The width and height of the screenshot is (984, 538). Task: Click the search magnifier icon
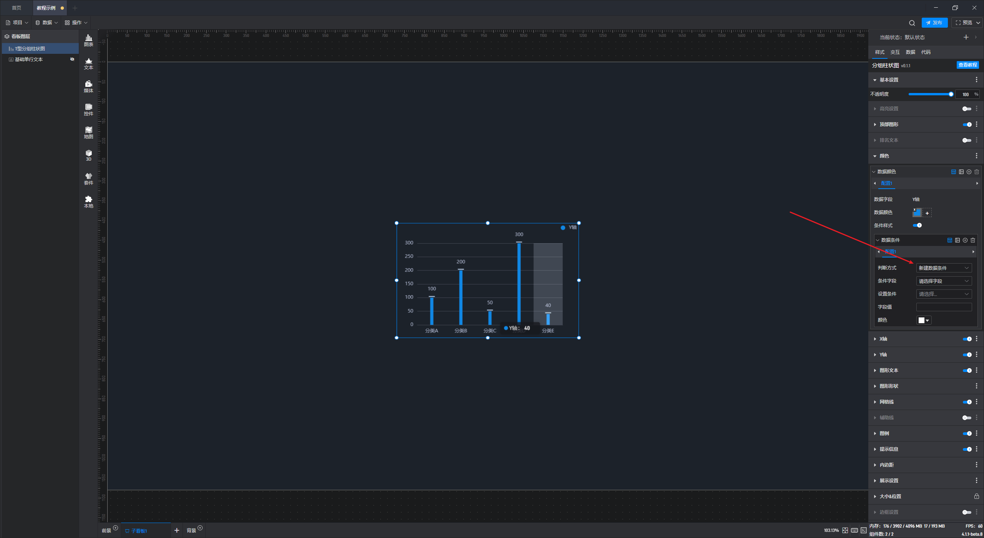click(912, 23)
